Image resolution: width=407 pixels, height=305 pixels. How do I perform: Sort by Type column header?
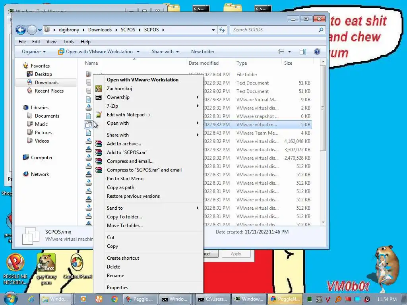pyautogui.click(x=258, y=63)
